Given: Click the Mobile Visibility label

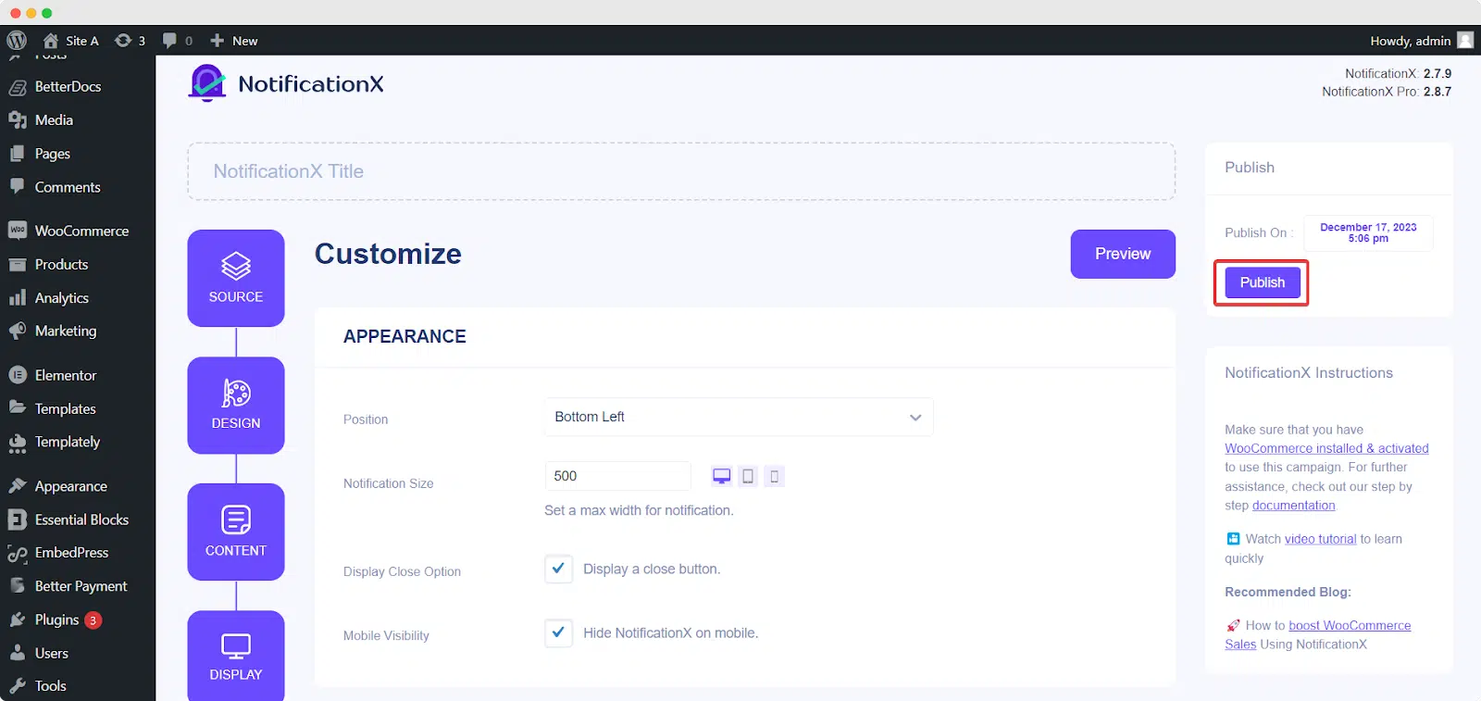Looking at the screenshot, I should pyautogui.click(x=386, y=635).
